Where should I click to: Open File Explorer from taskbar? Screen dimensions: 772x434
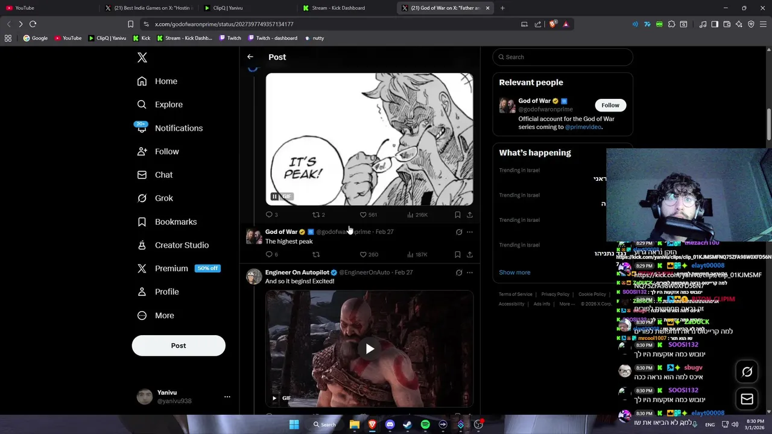(355, 424)
